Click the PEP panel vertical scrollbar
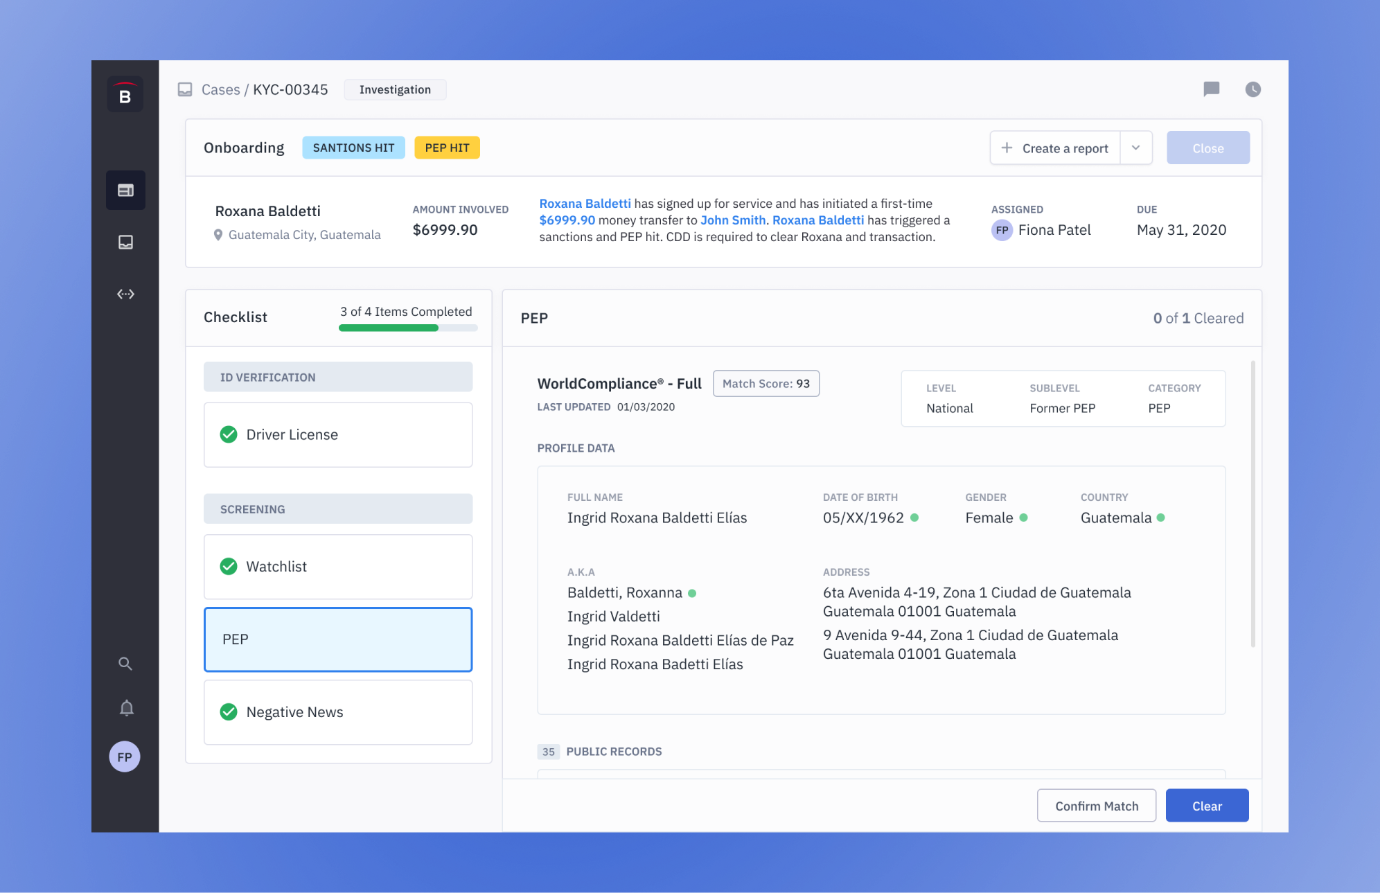This screenshot has width=1380, height=893. pyautogui.click(x=1253, y=504)
